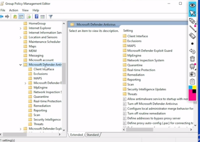The width and height of the screenshot is (200, 142).
Task: Click the brush size dot in the annotation bar
Action: point(192,44)
